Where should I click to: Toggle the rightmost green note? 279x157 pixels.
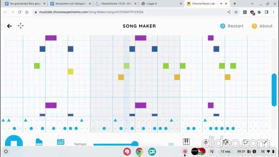pyautogui.click(x=233, y=66)
